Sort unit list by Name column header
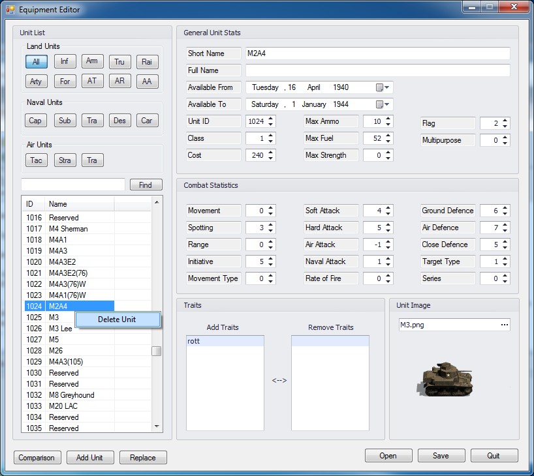The height and width of the screenshot is (476, 534). click(x=80, y=204)
